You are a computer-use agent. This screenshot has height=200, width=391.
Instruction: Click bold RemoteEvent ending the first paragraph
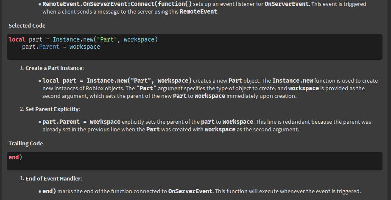[198, 11]
